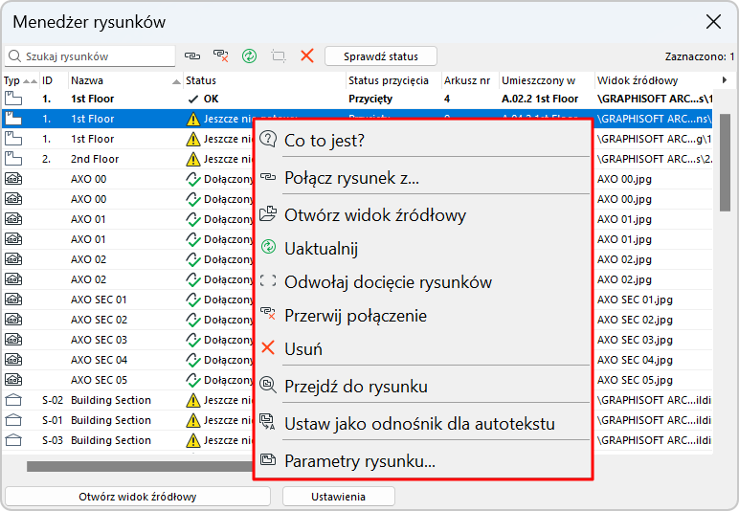Click the green Update toolbar icon
Screen dimensions: 739x511
pos(249,56)
